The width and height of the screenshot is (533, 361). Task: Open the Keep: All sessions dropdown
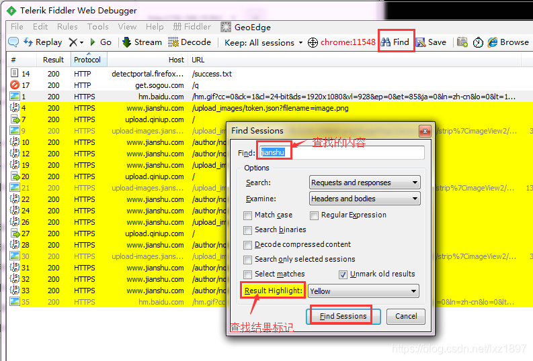tap(263, 42)
